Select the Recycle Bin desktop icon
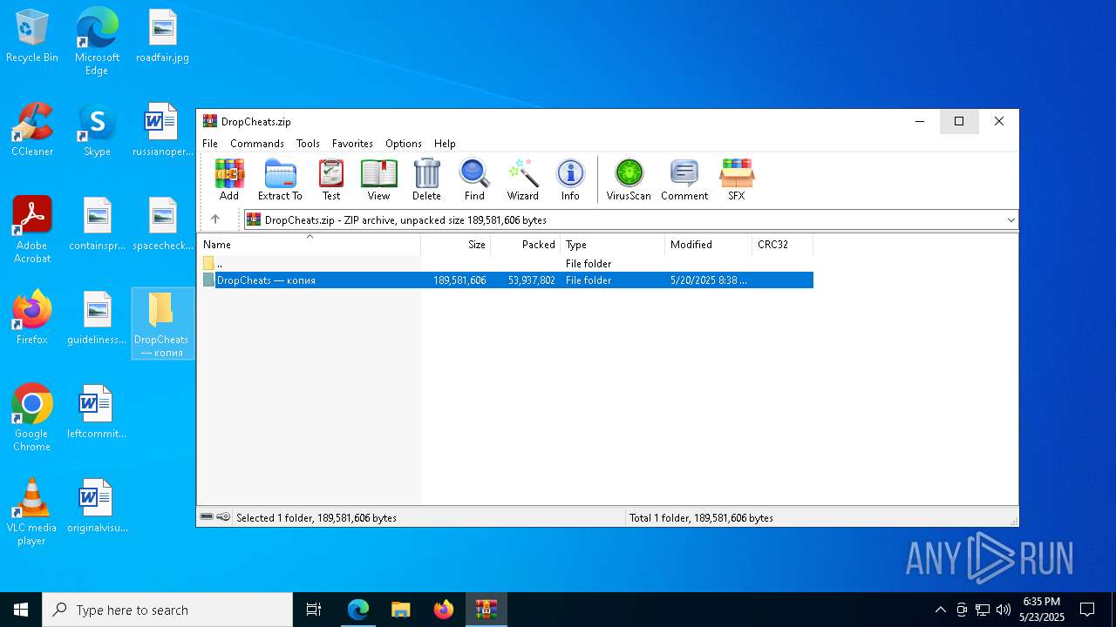 [x=32, y=36]
